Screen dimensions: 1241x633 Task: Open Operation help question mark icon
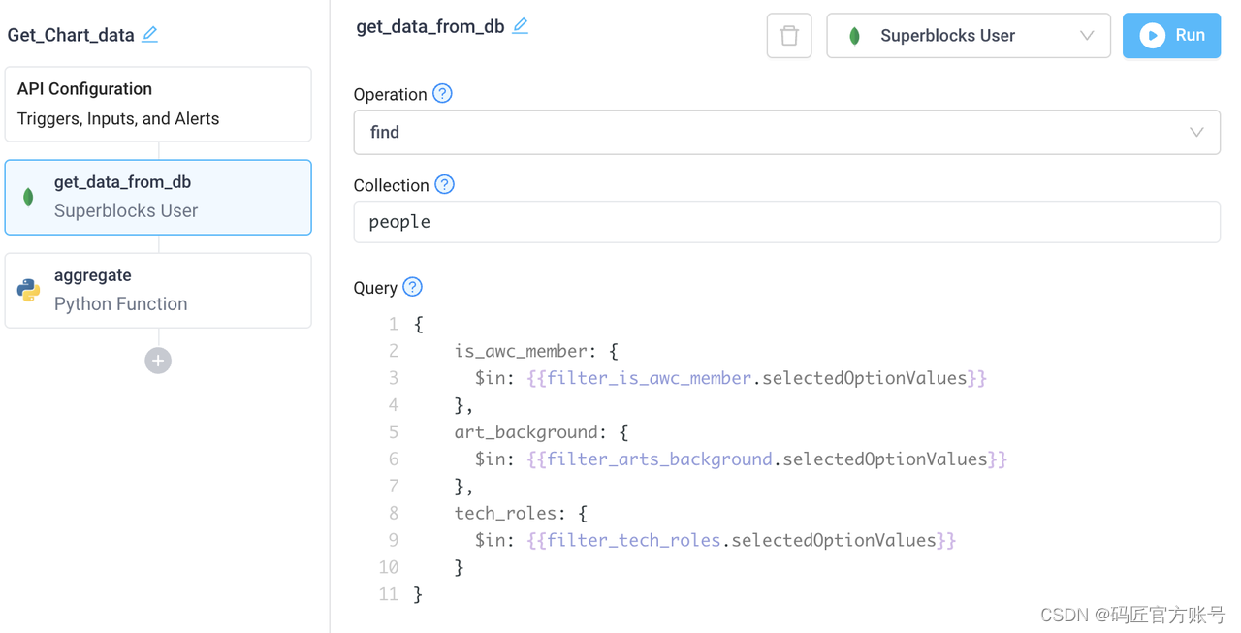click(x=442, y=94)
